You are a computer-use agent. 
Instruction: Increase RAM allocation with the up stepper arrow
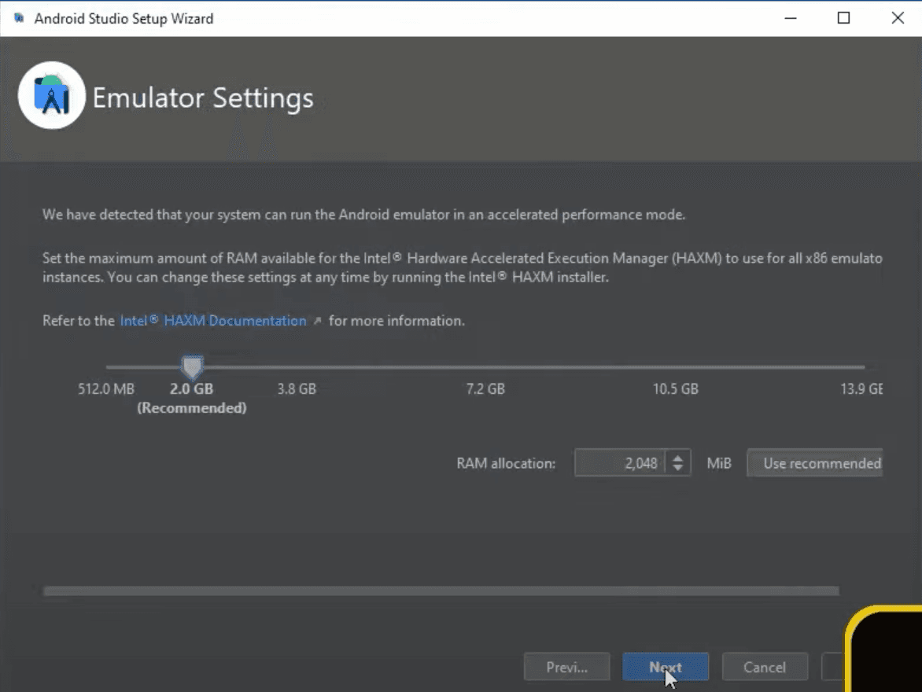tap(677, 458)
